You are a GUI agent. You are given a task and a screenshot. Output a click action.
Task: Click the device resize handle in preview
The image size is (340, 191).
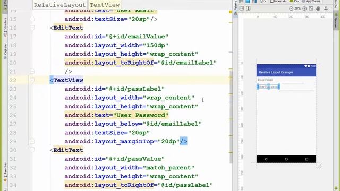point(319,166)
